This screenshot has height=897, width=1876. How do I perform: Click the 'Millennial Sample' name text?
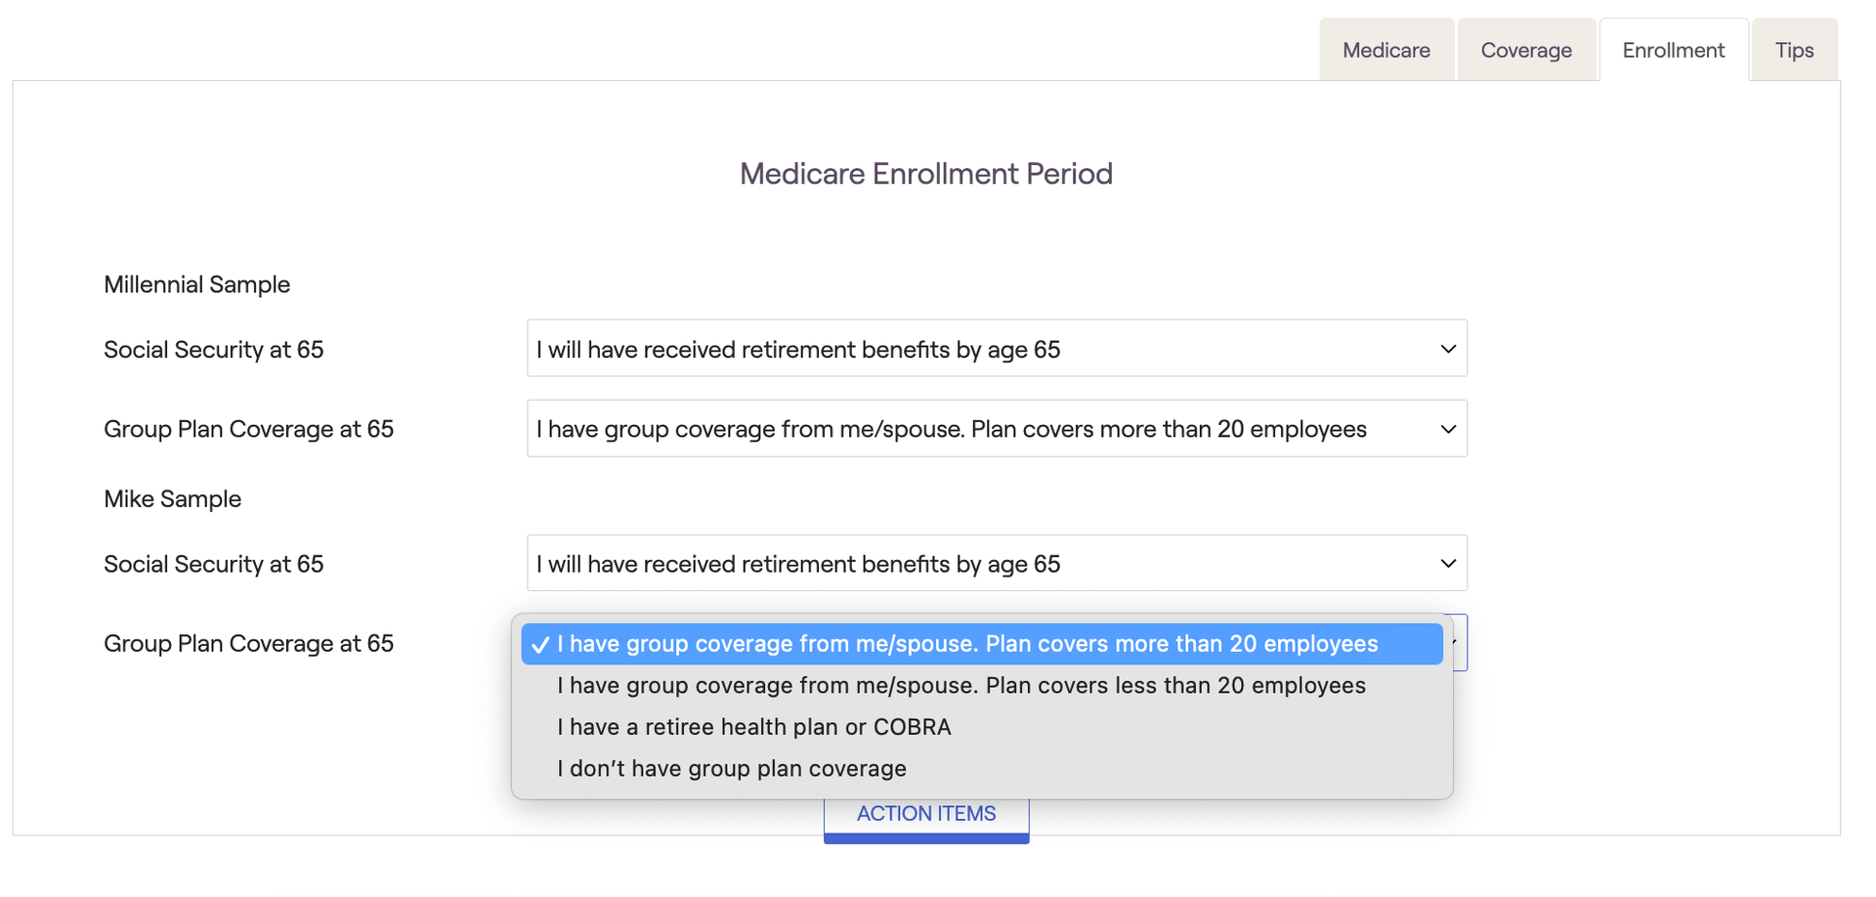click(196, 284)
